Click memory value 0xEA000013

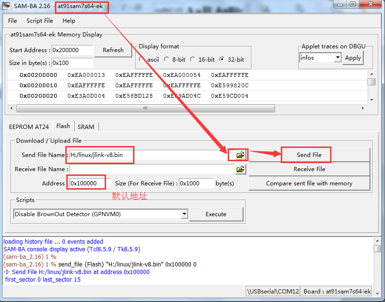pyautogui.click(x=86, y=75)
